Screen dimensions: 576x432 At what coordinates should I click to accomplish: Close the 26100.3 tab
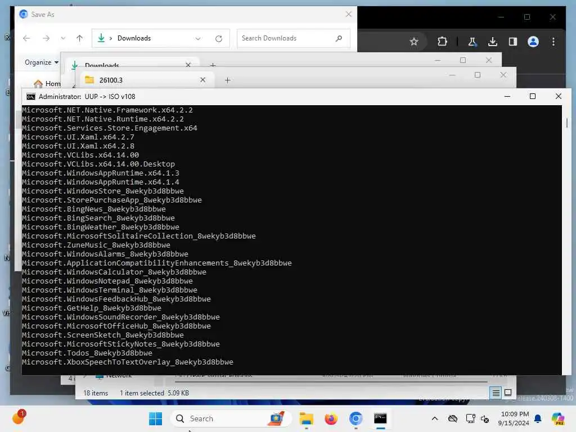pyautogui.click(x=202, y=80)
